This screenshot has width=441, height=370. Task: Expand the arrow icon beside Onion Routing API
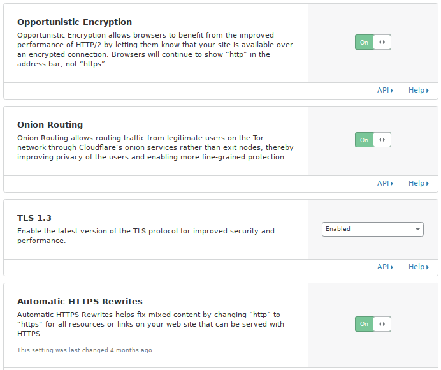tap(392, 184)
